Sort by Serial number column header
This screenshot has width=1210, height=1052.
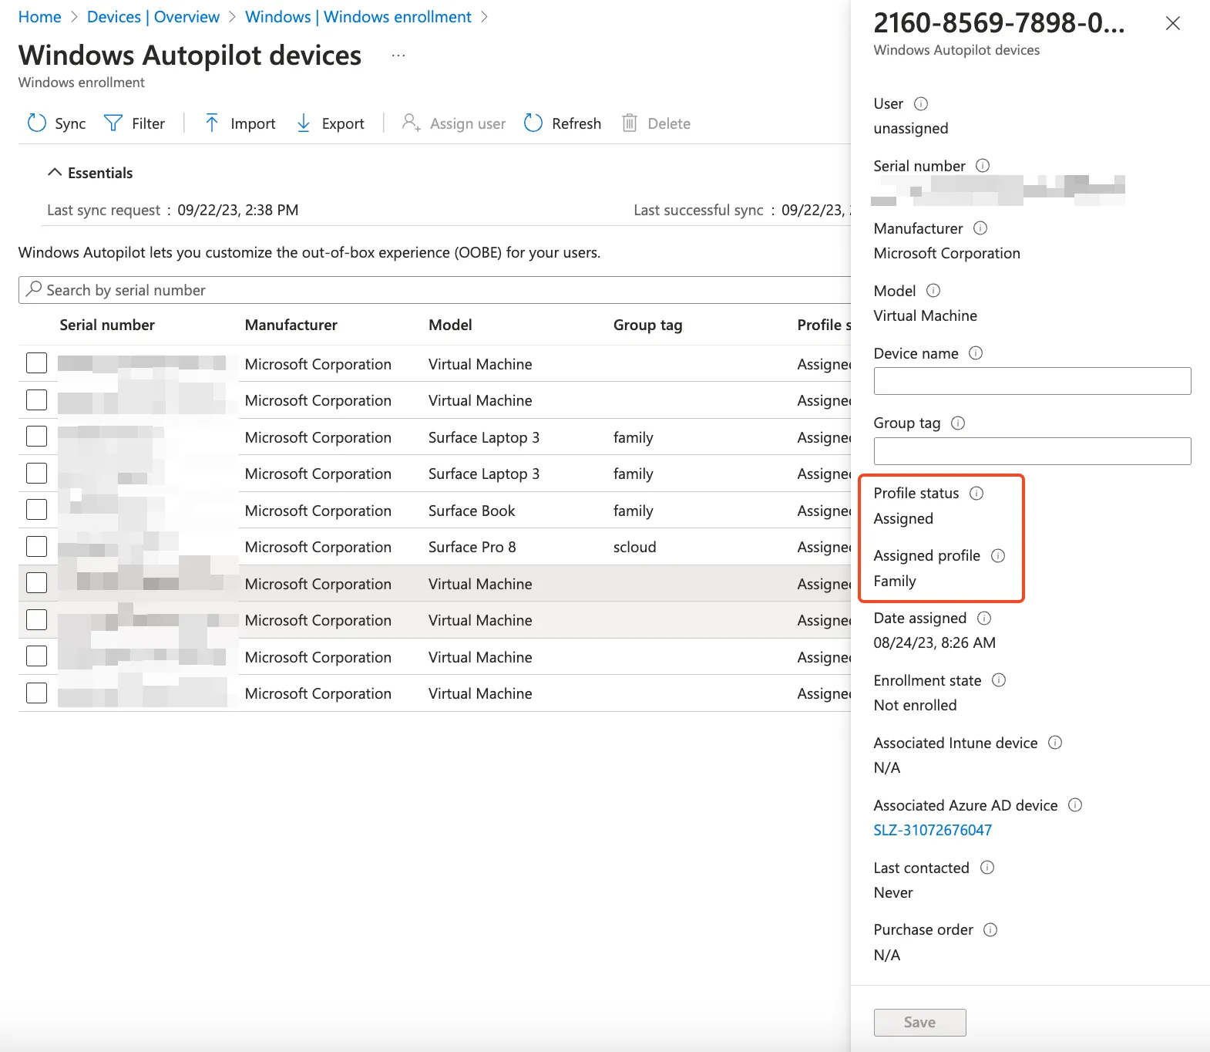click(107, 325)
